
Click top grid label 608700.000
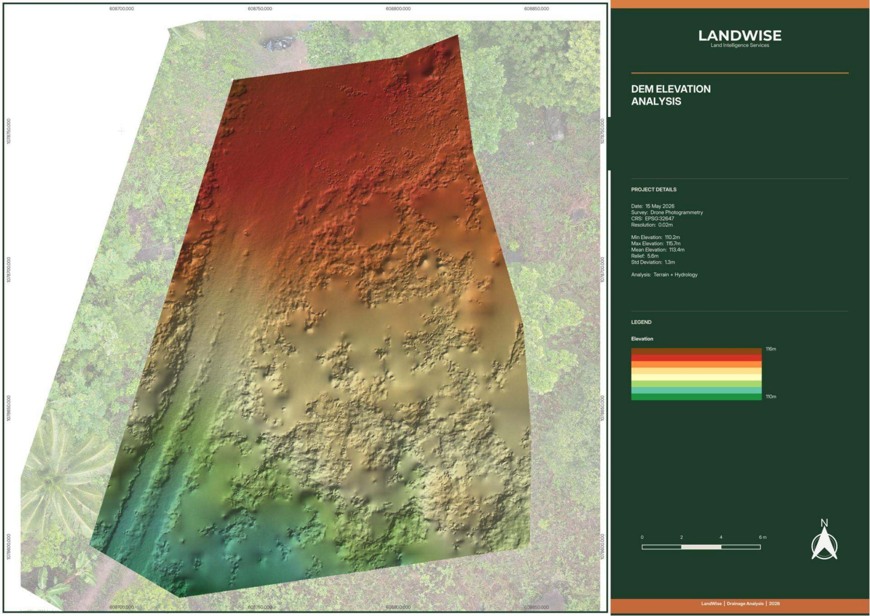coord(121,9)
